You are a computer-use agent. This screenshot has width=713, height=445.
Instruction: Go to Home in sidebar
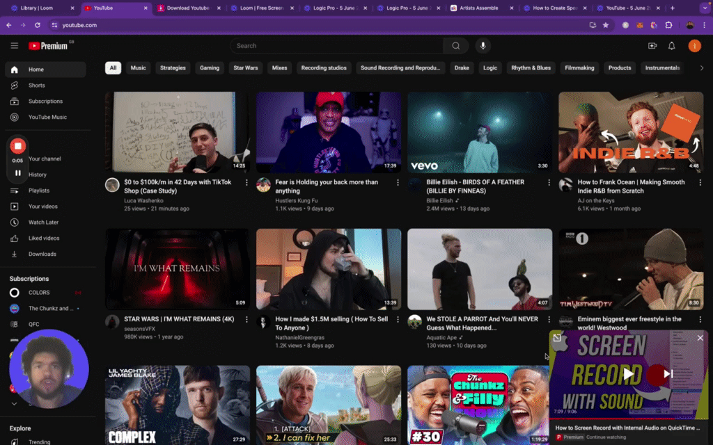45,70
